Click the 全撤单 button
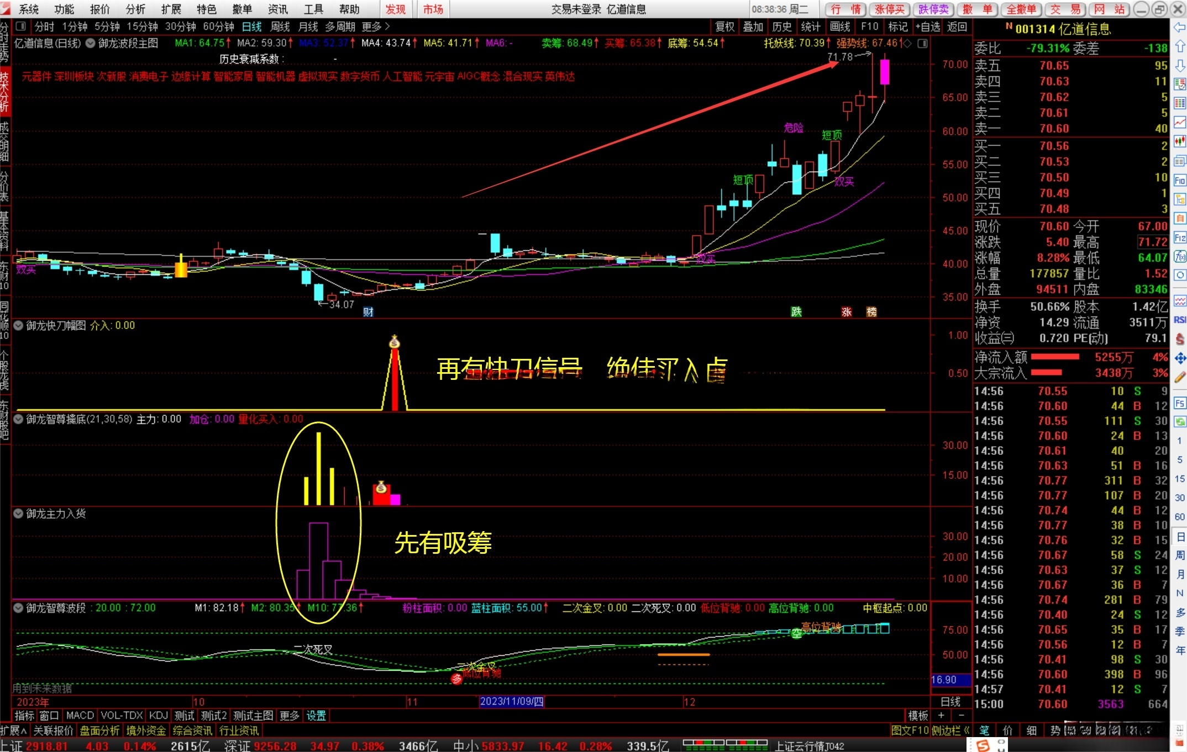Screen dimensions: 1187x752 [x=1021, y=9]
